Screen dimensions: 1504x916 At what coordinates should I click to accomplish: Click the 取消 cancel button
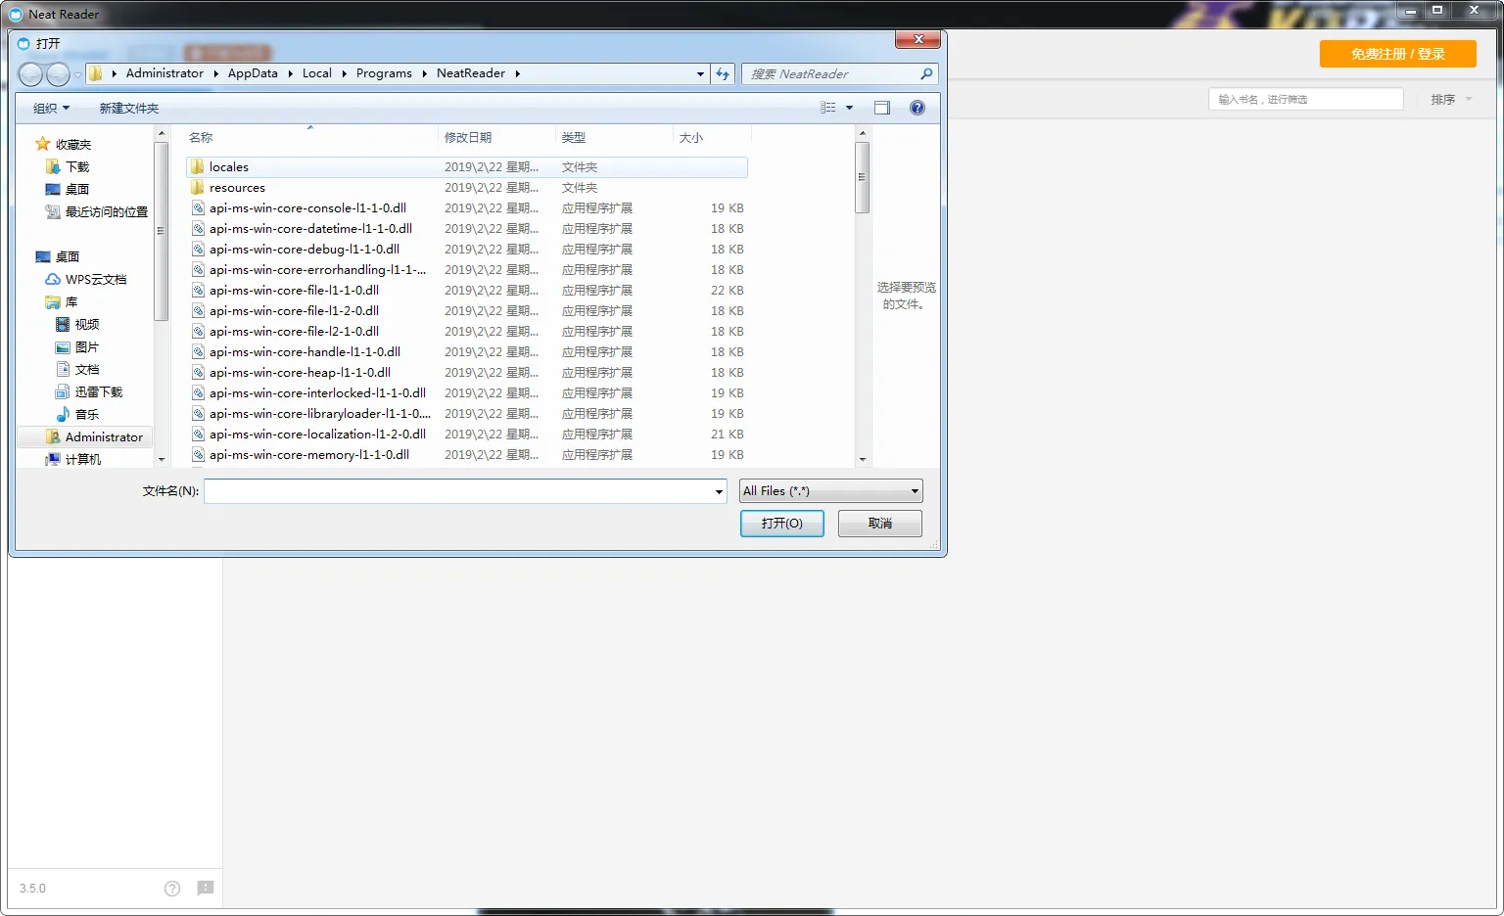[x=879, y=524]
